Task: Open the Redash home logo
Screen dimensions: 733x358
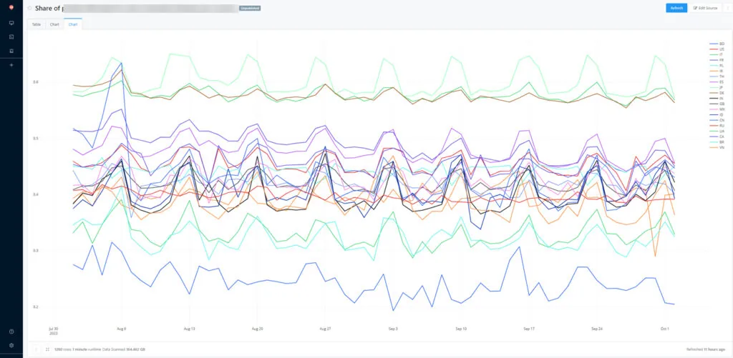Action: click(11, 7)
